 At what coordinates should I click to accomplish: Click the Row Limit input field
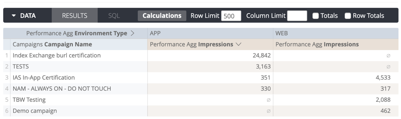point(231,16)
